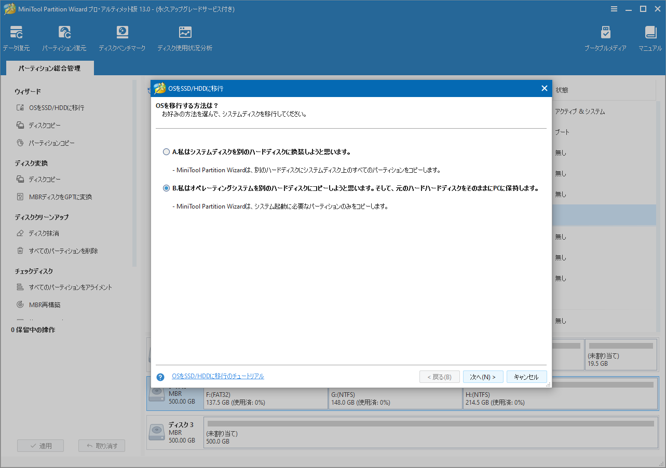Click the MBRディスクをGPTに変換 icon
Screen dimensions: 666x468
20,197
